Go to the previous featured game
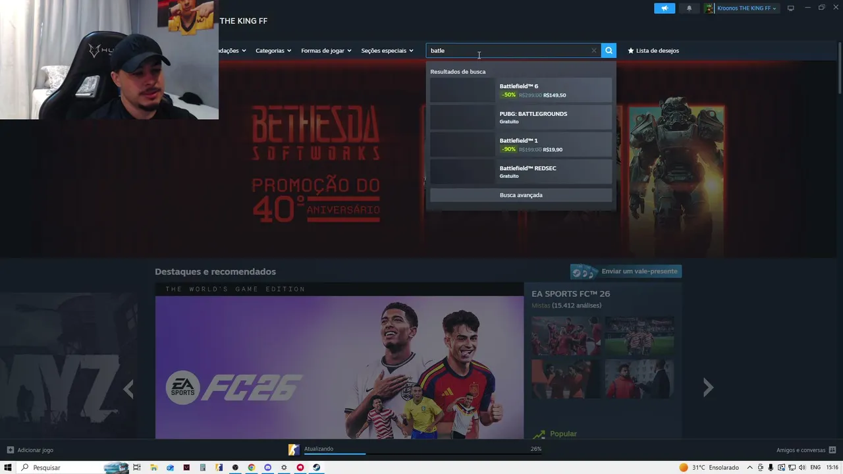843x474 pixels. (x=128, y=389)
